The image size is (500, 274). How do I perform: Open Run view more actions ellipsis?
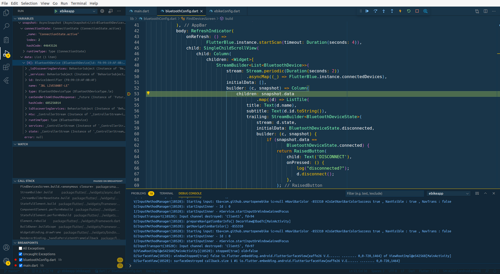click(119, 11)
